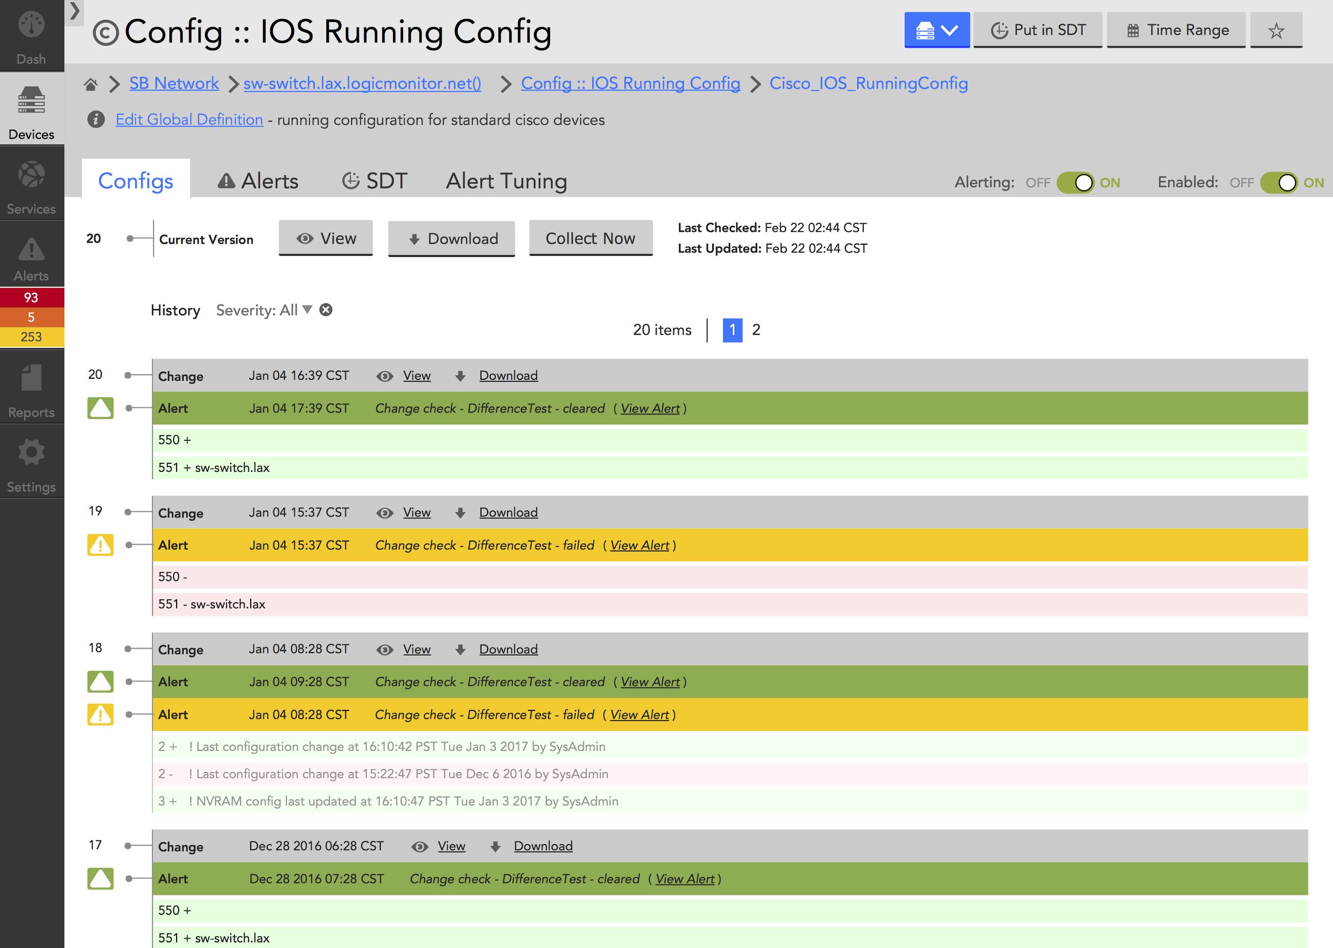Screen dimensions: 1333x948
Task: Click download arrow for Dec 28 2016 change
Action: pos(495,847)
